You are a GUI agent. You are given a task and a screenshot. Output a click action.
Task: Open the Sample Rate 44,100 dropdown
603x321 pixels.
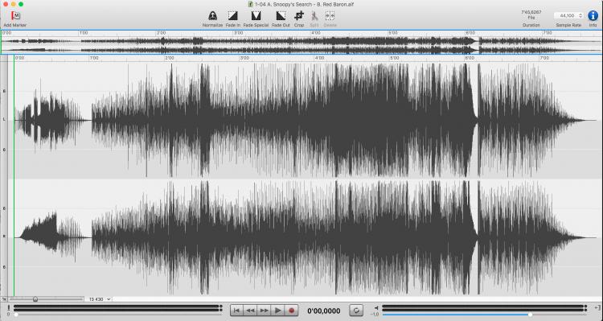coord(568,16)
